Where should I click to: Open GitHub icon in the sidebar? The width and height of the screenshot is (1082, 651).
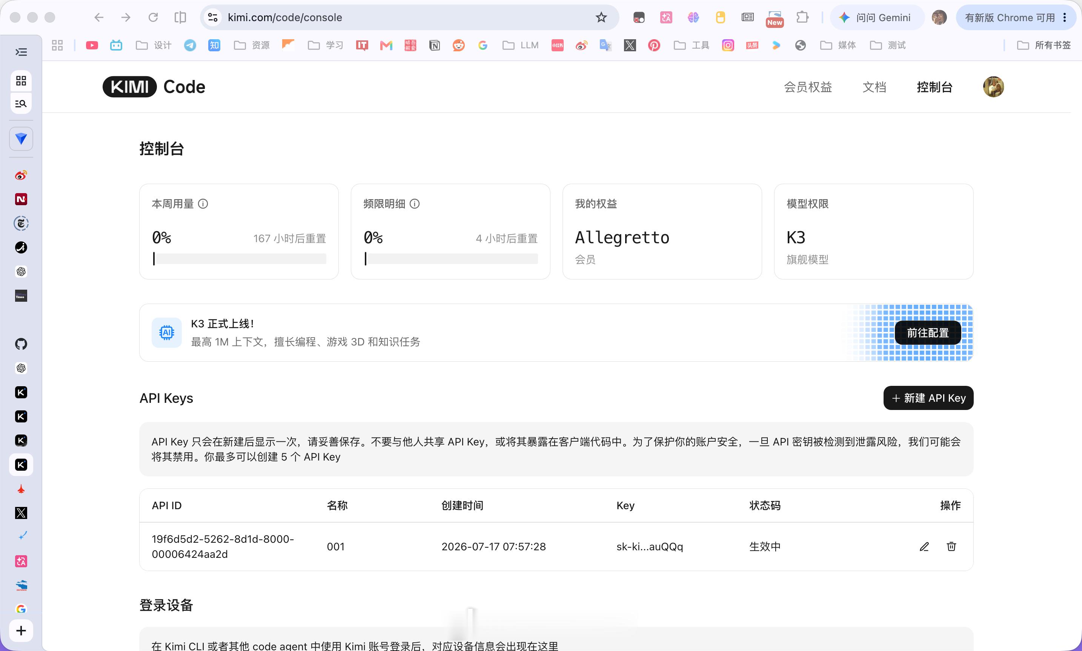click(21, 344)
